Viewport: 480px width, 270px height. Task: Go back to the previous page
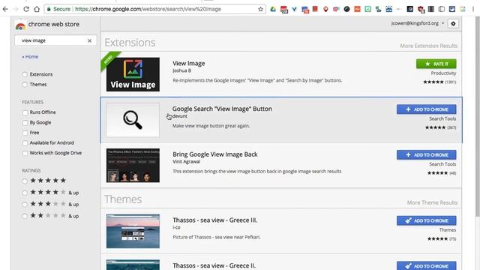pos(5,9)
